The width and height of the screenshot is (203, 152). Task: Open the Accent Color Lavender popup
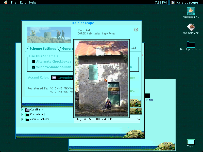click(x=62, y=78)
